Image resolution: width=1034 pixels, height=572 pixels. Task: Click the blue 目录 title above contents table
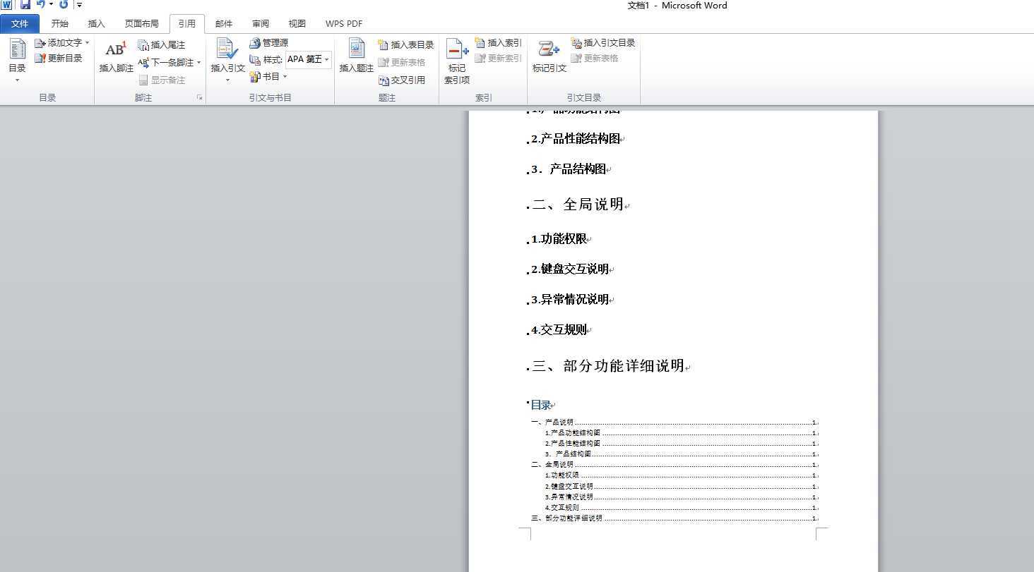541,405
